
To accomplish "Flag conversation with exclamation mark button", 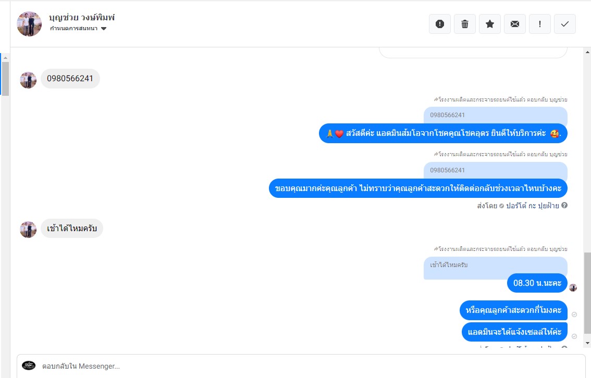I will tap(540, 24).
